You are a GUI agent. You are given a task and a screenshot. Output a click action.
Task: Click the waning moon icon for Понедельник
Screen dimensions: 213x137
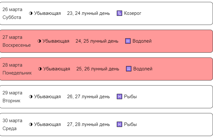click(40, 69)
